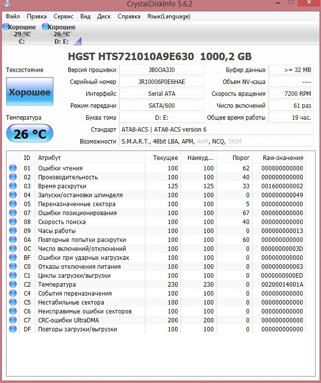Click status icon for Ошибки позиционирования
Image resolution: width=321 pixels, height=383 pixels.
[x=13, y=213]
